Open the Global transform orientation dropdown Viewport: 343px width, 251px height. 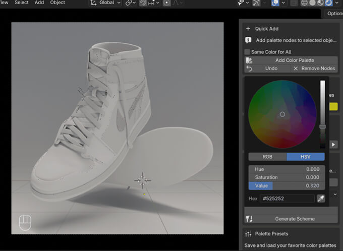pyautogui.click(x=105, y=3)
